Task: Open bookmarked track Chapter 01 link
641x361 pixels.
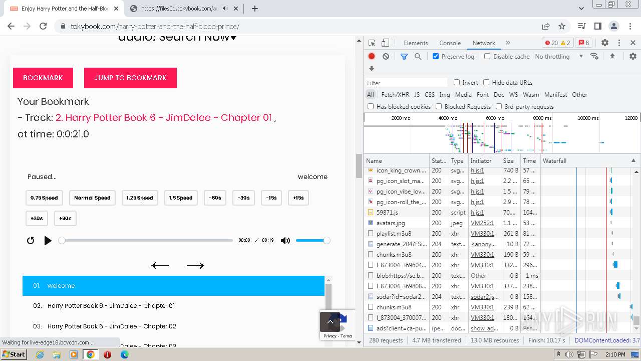Action: [164, 118]
